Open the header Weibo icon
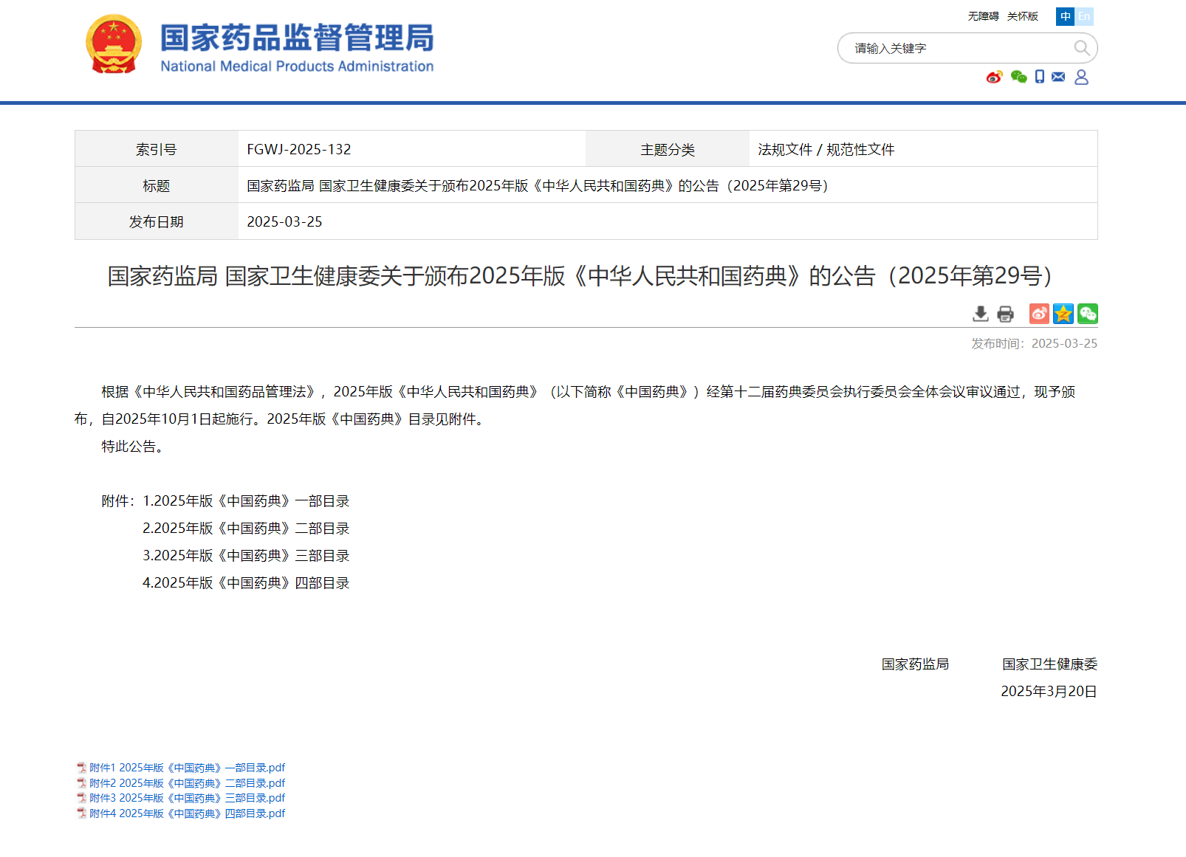 [994, 77]
